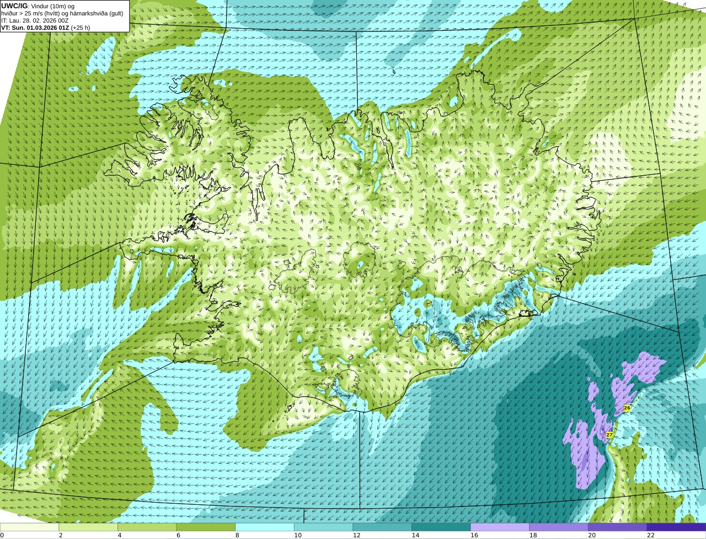Viewport: 706px width, 539px height.
Task: Pick the 6–8 m/s olive green legend swatch
Action: 206,527
